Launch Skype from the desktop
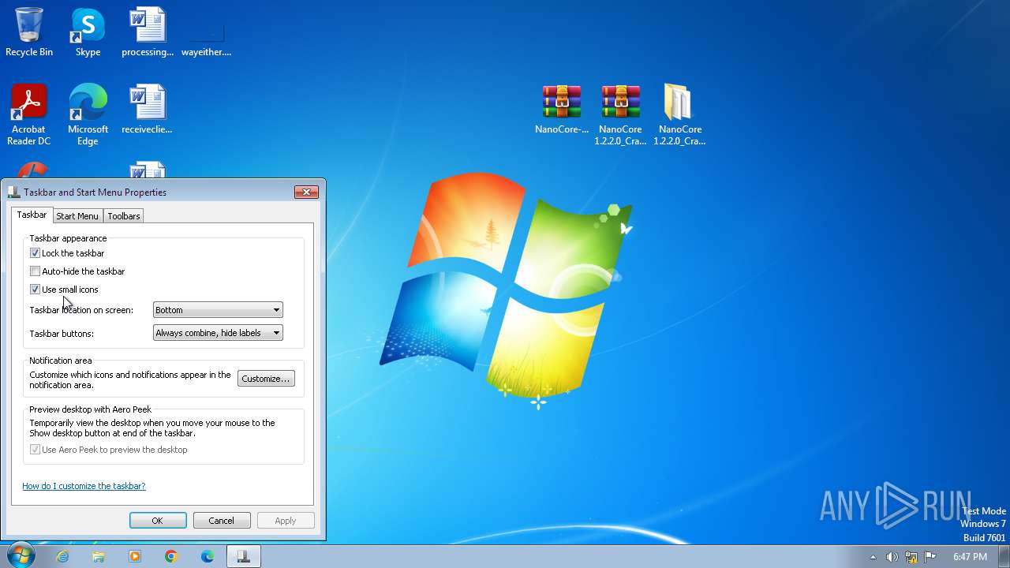The width and height of the screenshot is (1010, 568). (88, 32)
